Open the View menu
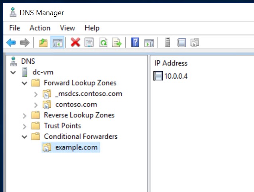The width and height of the screenshot is (254, 192). pos(67,28)
